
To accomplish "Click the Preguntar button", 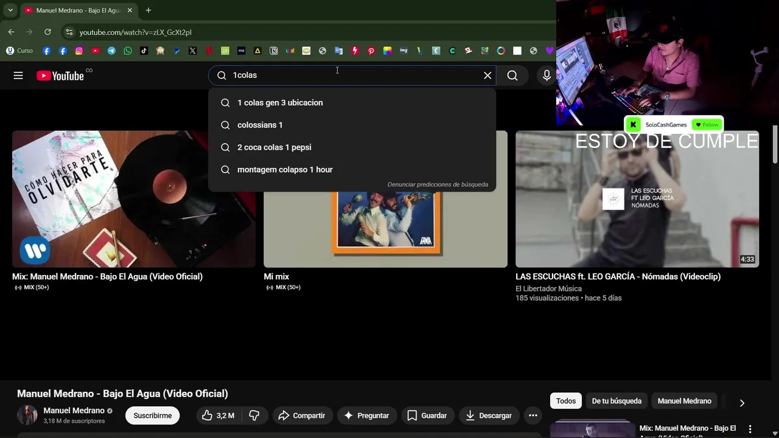I will pyautogui.click(x=367, y=415).
